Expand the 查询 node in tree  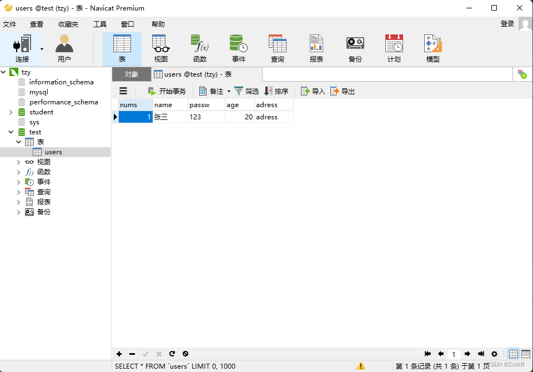pos(19,192)
